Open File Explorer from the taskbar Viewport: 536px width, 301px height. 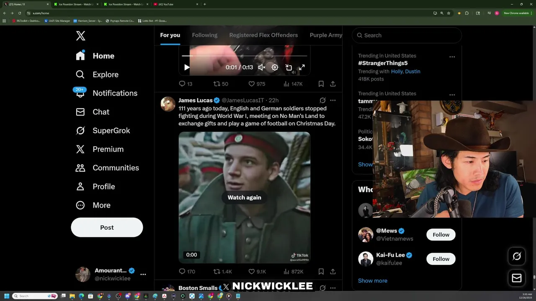coord(72,296)
